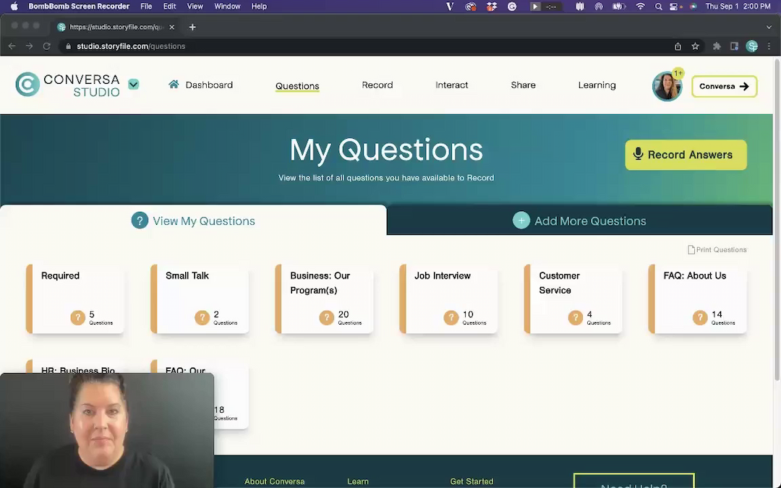Image resolution: width=781 pixels, height=488 pixels.
Task: Open the Job Interview category card
Action: point(448,299)
